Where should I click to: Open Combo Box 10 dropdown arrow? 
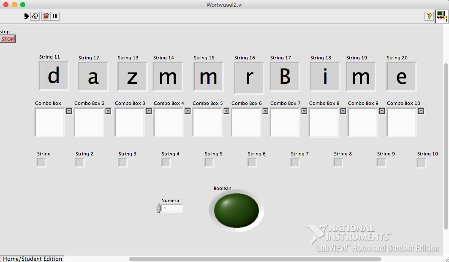(x=421, y=111)
